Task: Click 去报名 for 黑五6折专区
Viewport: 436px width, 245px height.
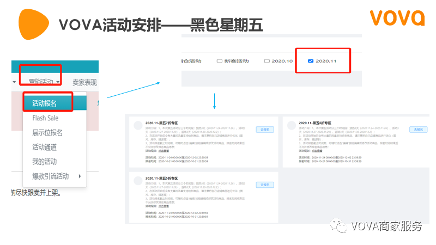Action: click(418, 130)
